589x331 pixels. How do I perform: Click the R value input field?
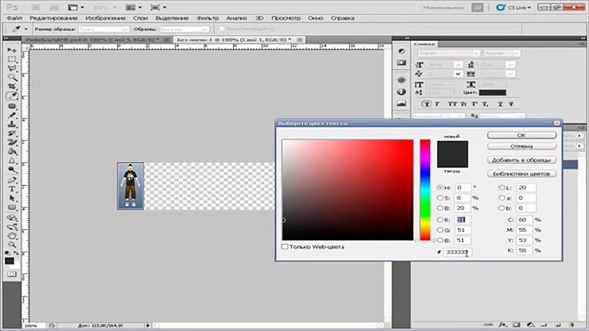pyautogui.click(x=463, y=220)
